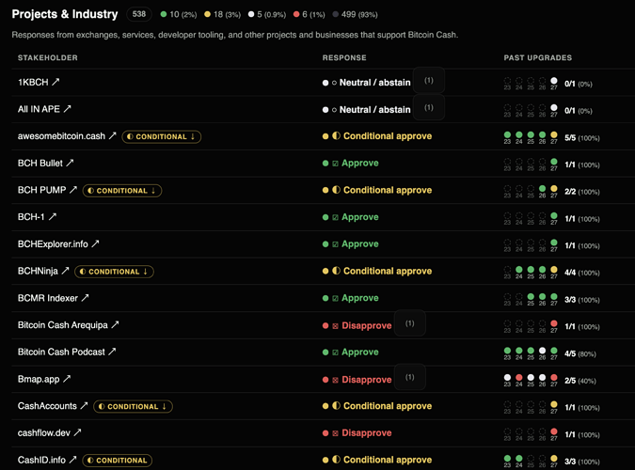Open the BCMR Indexer external link arrow

85,298
